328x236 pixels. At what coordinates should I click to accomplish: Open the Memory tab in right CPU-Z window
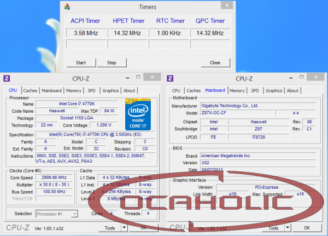click(x=237, y=91)
